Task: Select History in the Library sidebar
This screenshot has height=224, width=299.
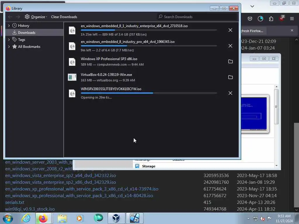Action: (x=23, y=26)
